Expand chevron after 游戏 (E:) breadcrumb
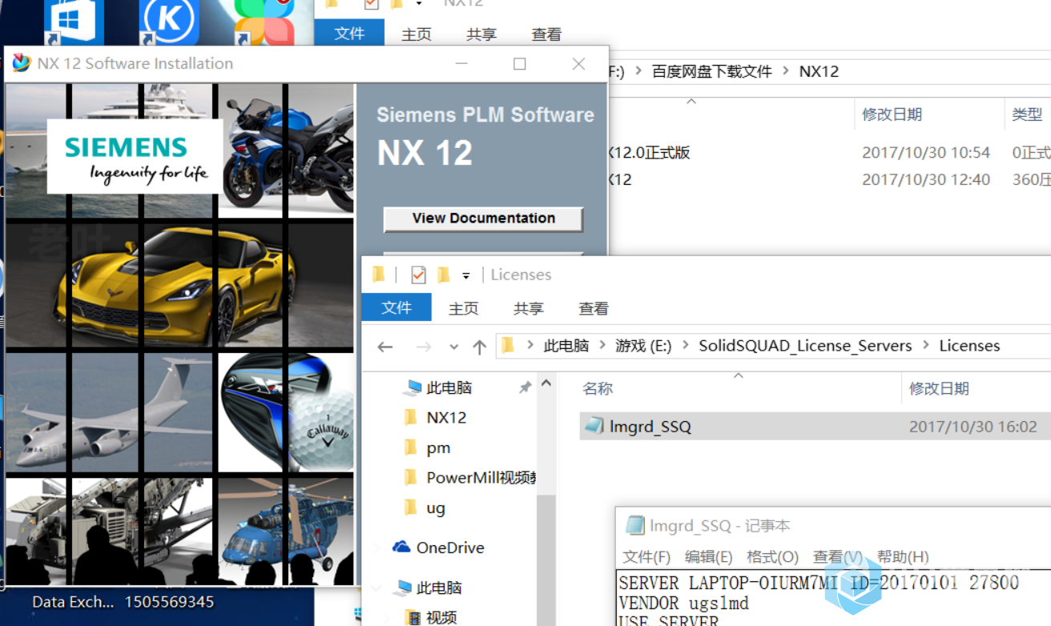The height and width of the screenshot is (626, 1051). click(x=686, y=346)
